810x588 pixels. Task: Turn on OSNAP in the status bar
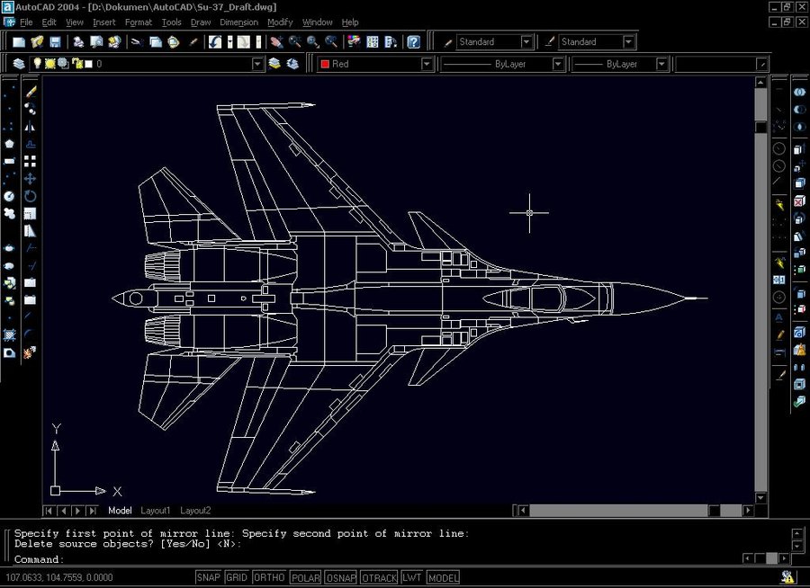pos(340,578)
